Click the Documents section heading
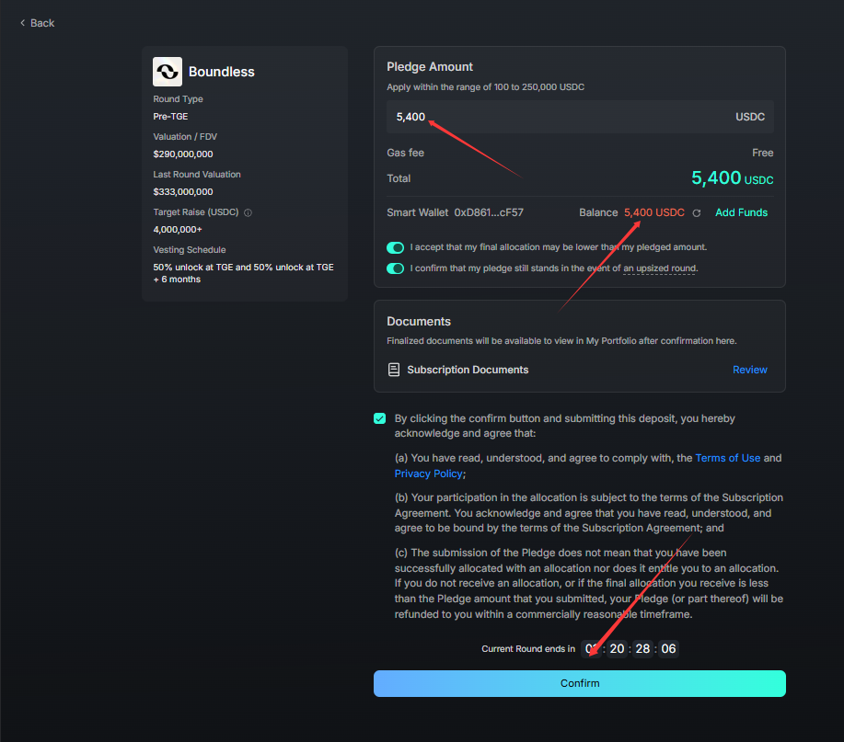This screenshot has width=844, height=742. [x=419, y=322]
